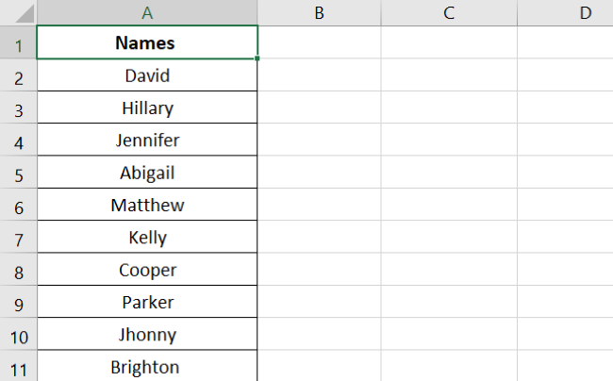The image size is (613, 381).
Task: Select column B header
Action: point(319,12)
